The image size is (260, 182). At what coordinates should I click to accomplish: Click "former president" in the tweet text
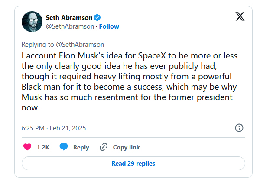pos(206,98)
